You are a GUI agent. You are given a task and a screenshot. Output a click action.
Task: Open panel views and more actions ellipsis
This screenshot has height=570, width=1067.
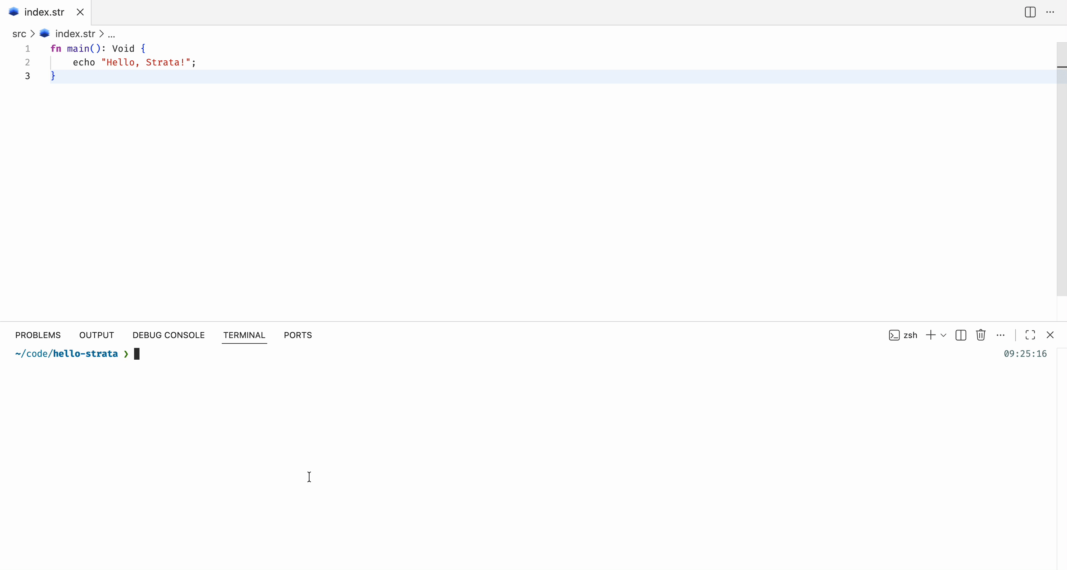tap(1000, 335)
